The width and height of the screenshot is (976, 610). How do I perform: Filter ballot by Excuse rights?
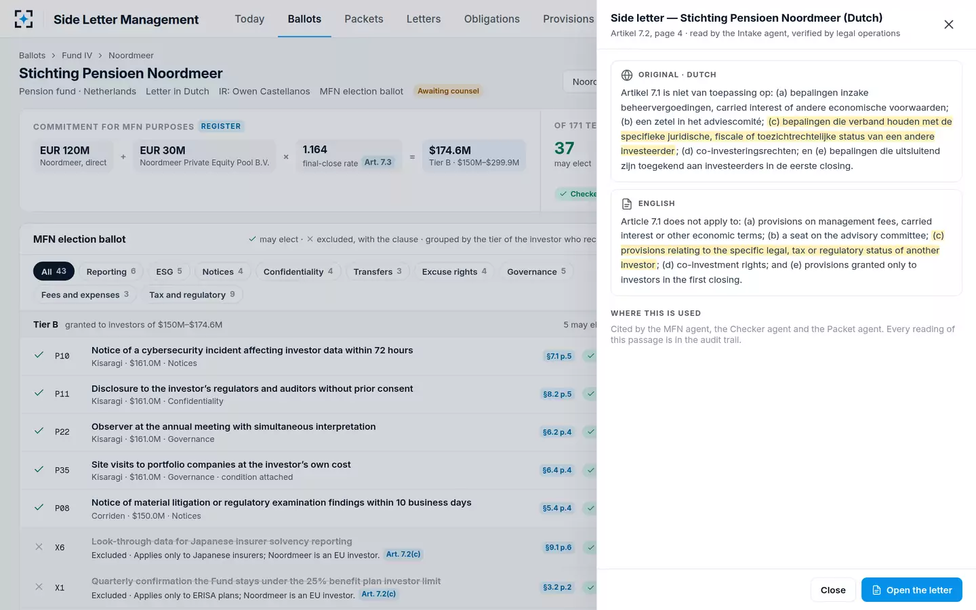(x=454, y=272)
